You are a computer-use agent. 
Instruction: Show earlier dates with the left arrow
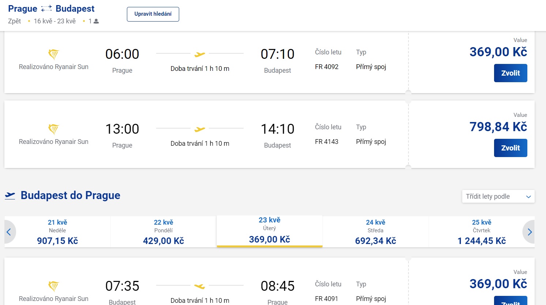(x=9, y=232)
